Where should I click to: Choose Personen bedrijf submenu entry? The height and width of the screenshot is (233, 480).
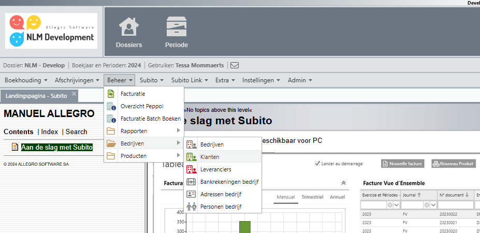coord(223,207)
